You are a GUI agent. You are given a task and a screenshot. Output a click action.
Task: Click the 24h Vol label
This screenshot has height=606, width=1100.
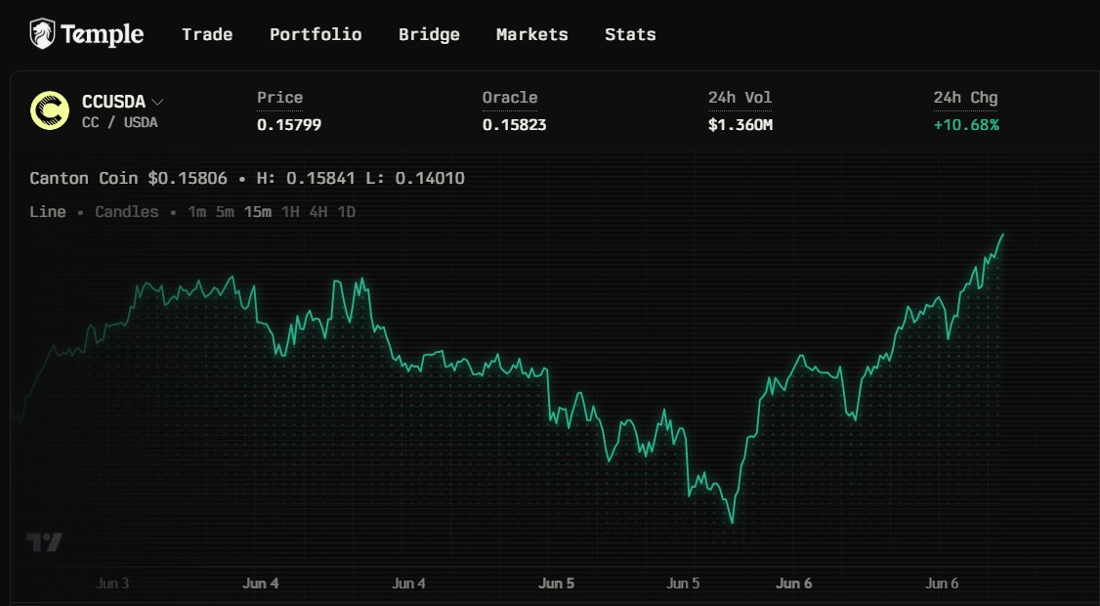[x=740, y=98]
